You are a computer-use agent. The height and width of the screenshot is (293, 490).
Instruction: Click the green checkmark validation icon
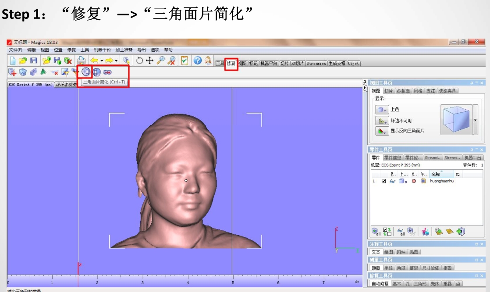(x=184, y=60)
